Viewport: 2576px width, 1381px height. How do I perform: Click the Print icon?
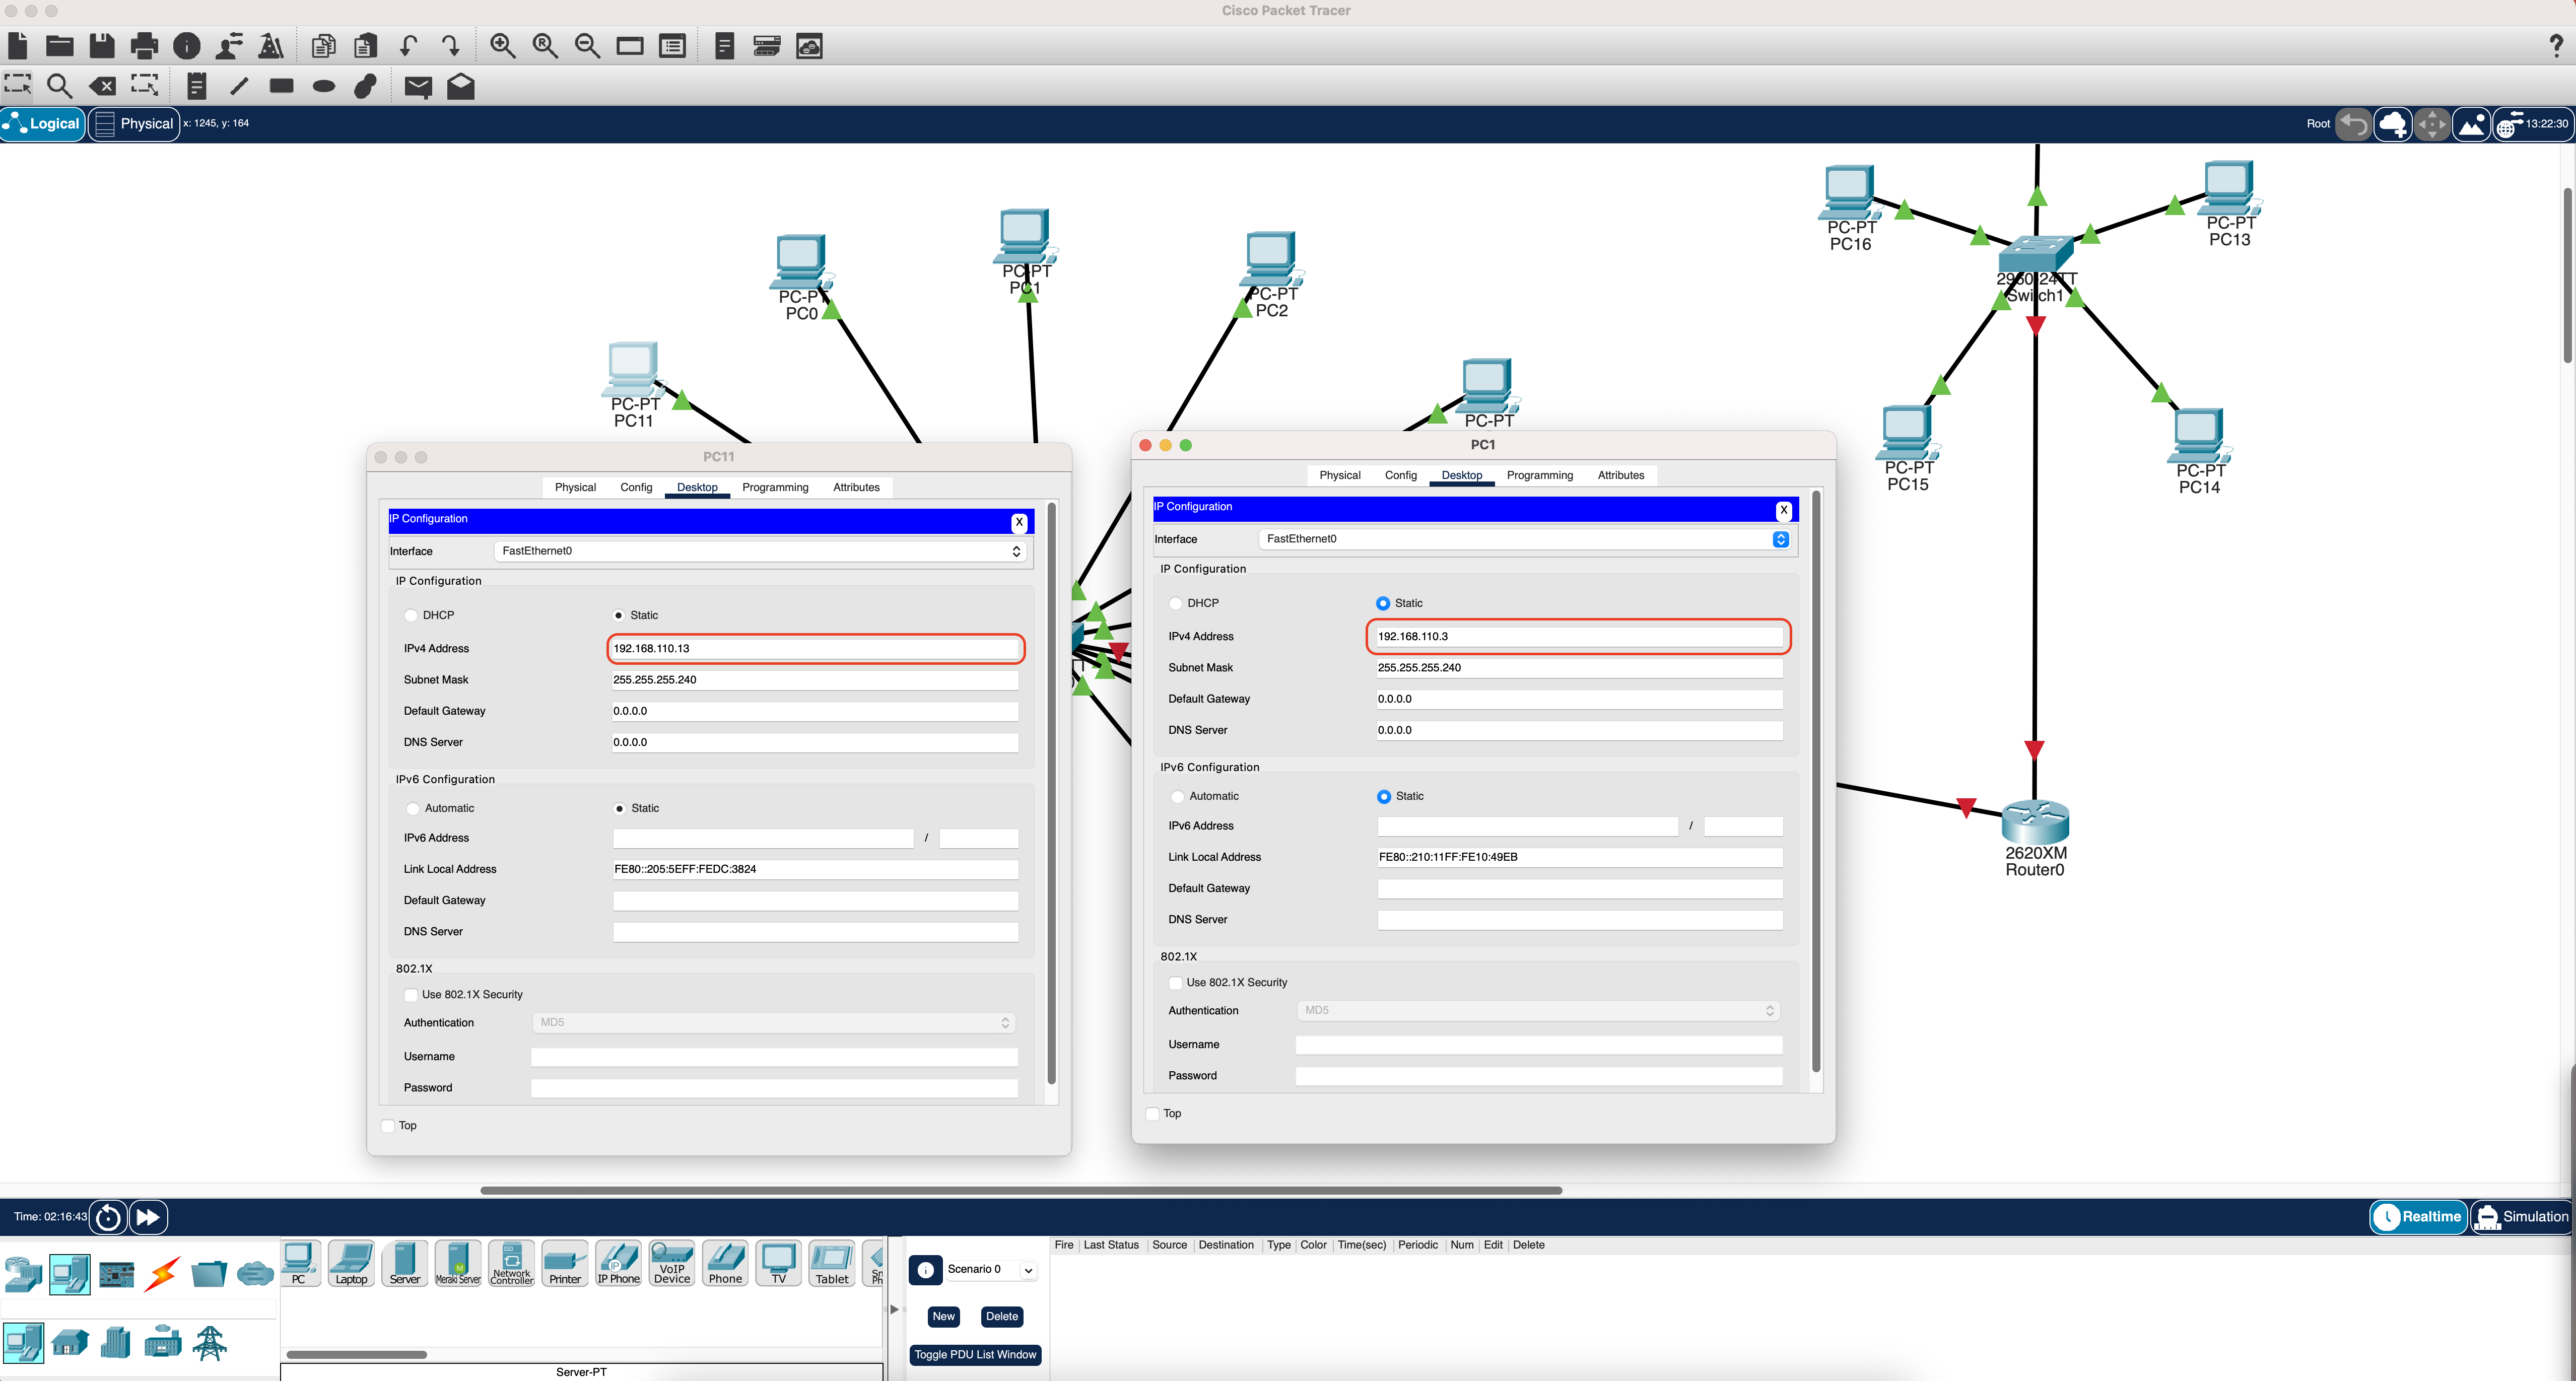pyautogui.click(x=144, y=46)
